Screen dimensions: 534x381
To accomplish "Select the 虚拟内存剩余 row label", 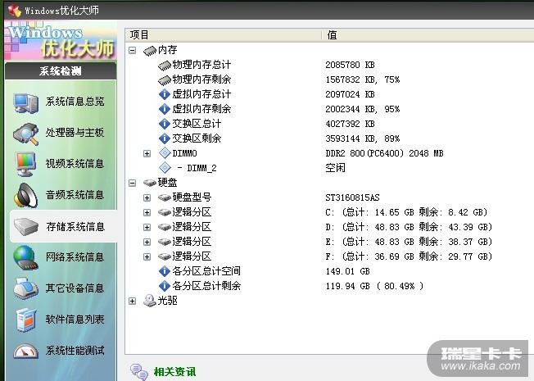I will (201, 109).
